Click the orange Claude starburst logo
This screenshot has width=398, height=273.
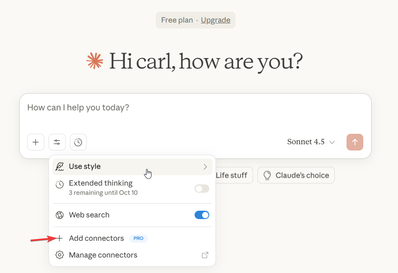(95, 61)
